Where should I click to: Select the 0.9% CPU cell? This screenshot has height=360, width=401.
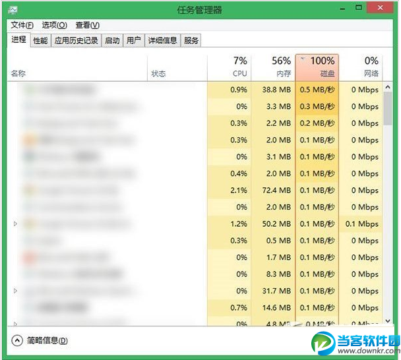(x=229, y=90)
